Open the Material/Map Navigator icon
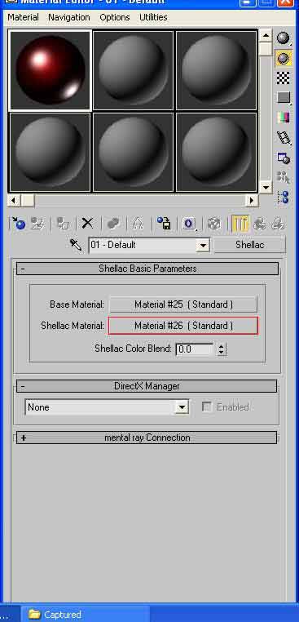Viewport: 299px width, 622px height. coord(284,197)
